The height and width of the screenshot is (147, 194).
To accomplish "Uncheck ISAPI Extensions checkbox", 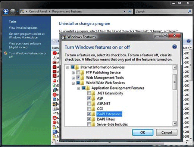I will [x=89, y=114].
